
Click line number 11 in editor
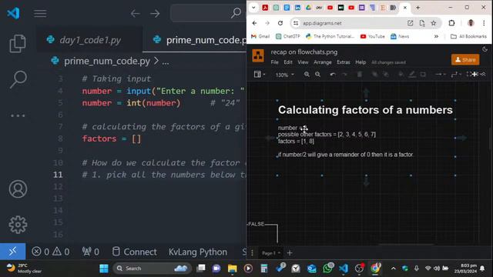coord(58,175)
